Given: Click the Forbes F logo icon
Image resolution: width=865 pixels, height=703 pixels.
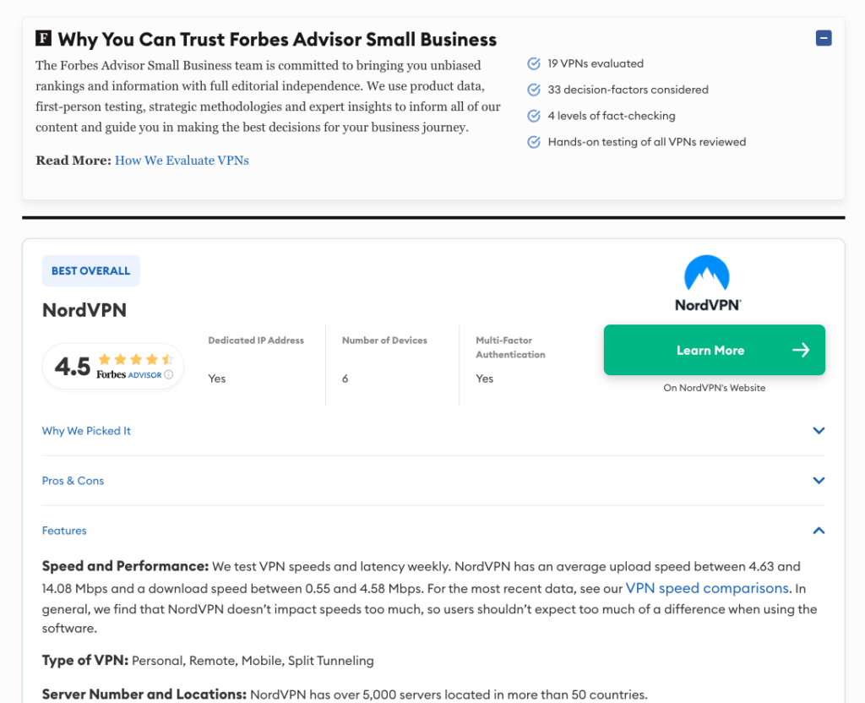Looking at the screenshot, I should click(43, 38).
